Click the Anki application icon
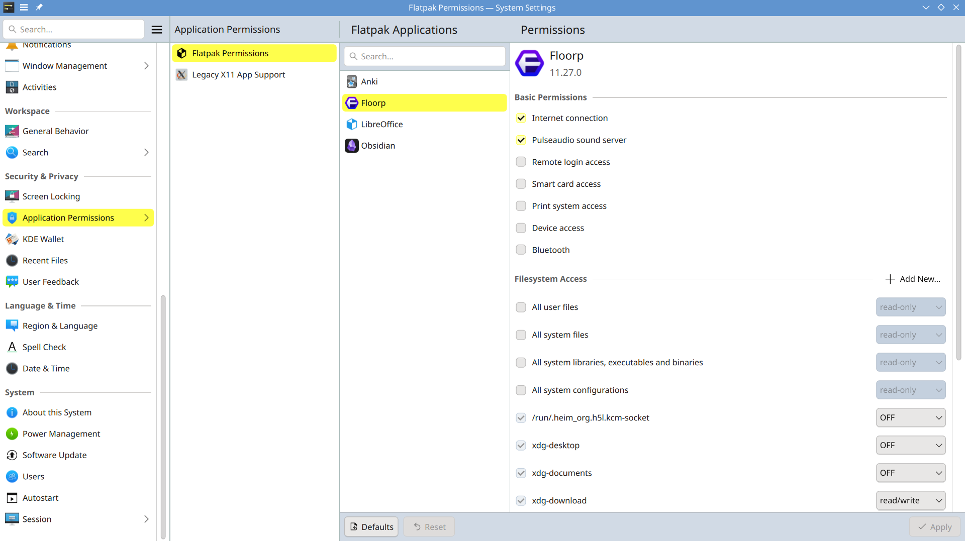Screen dimensions: 965x541 [x=352, y=81]
